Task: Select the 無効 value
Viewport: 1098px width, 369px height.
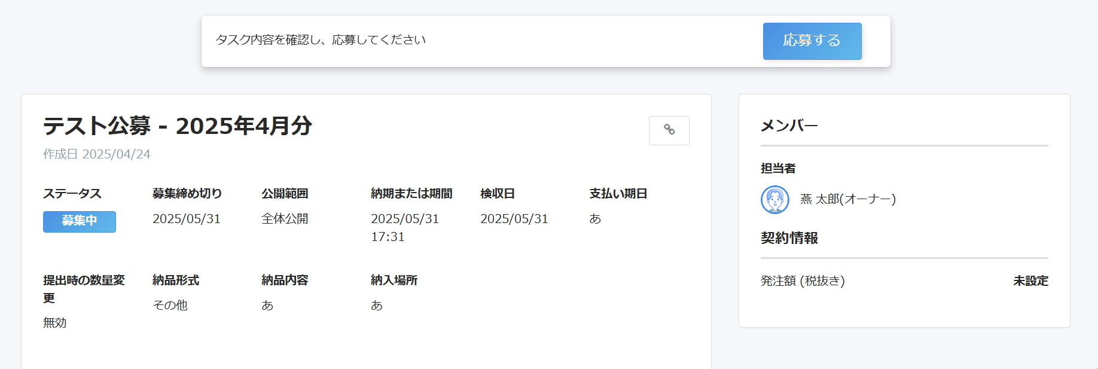Action: pyautogui.click(x=55, y=323)
